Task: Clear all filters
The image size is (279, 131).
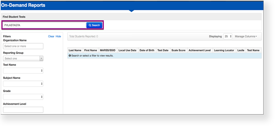Action: click(x=51, y=36)
